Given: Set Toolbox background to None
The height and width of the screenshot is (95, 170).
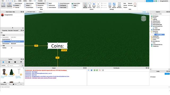Looking at the screenshot, I should [x=21, y=84].
